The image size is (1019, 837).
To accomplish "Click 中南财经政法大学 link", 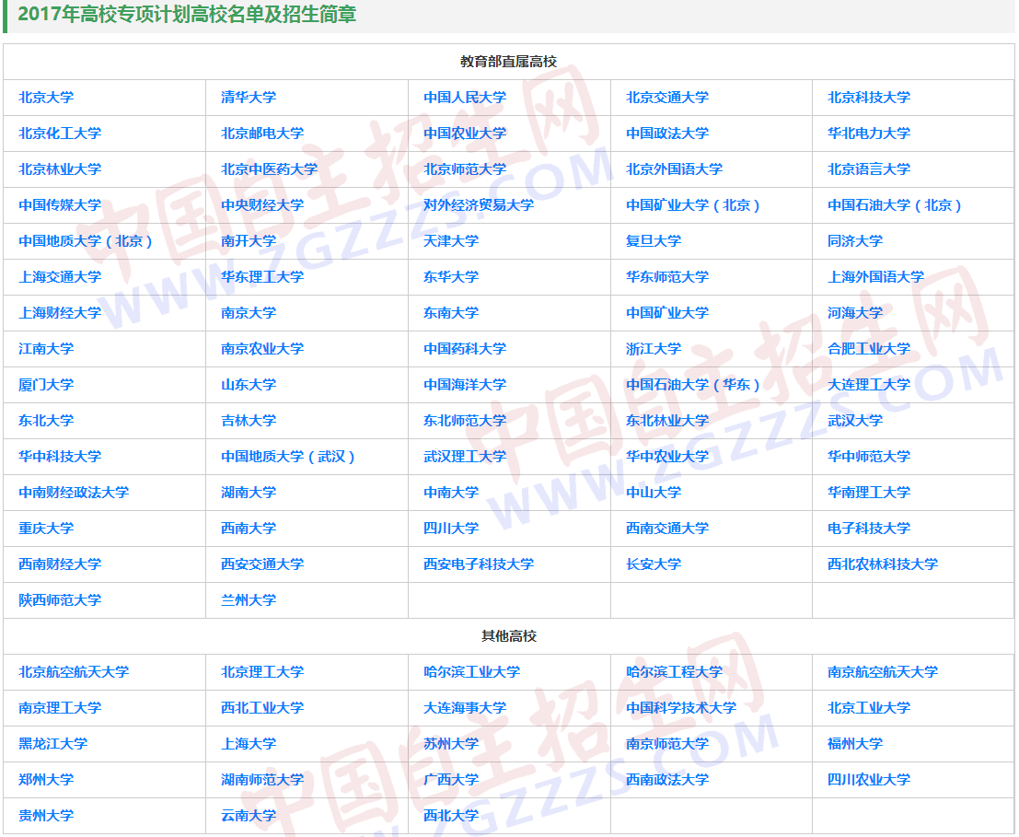I will point(74,493).
